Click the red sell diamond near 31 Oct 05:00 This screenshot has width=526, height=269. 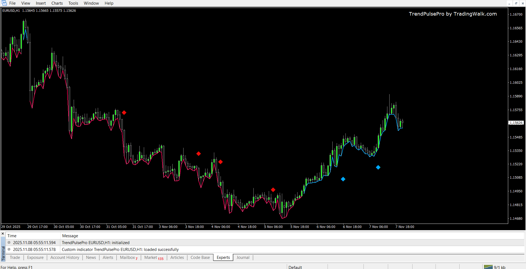[124, 113]
